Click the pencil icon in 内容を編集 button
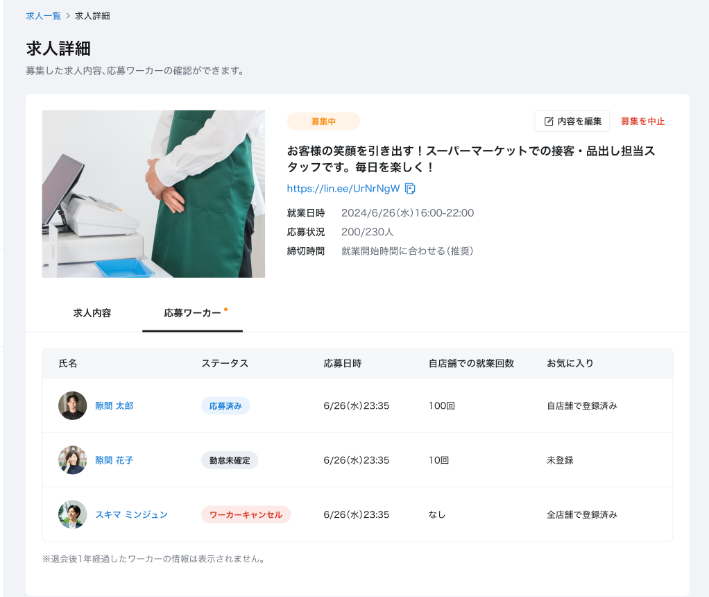This screenshot has height=597, width=709. point(549,121)
